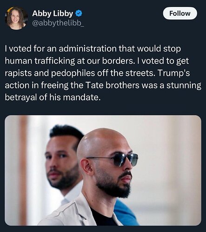This screenshot has height=232, width=206.
Task: Click the Follow button
Action: tap(180, 13)
